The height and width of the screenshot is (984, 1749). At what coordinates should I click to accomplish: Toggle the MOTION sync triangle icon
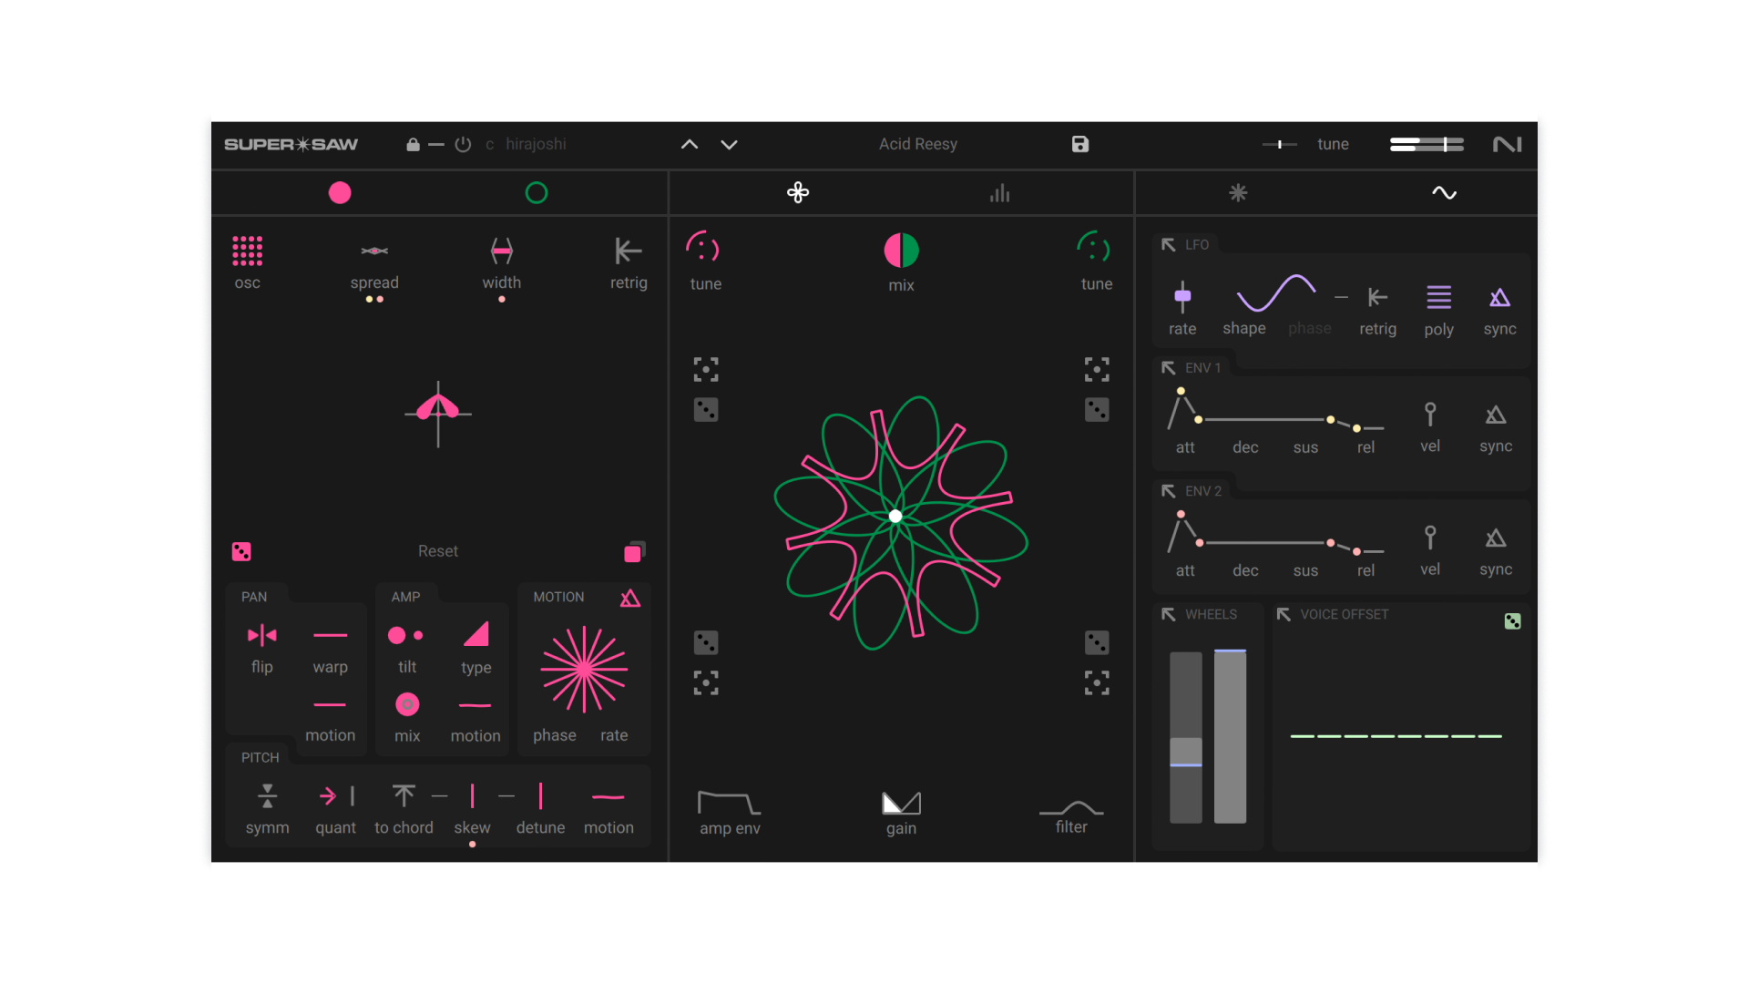pyautogui.click(x=630, y=598)
